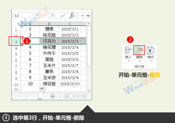175x123 pixels.
Task: Select column B header
Action: point(49,24)
